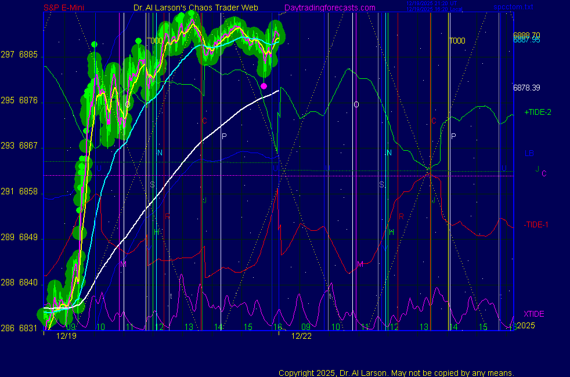The image size is (570, 377).
Task: Click the white P marker on 12/22
Action: click(454, 136)
